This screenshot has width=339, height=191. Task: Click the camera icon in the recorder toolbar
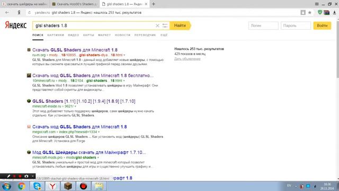(26, 176)
